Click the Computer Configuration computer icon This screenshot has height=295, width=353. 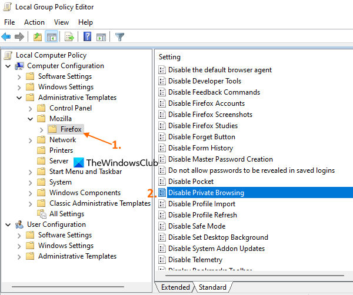pyautogui.click(x=19, y=66)
